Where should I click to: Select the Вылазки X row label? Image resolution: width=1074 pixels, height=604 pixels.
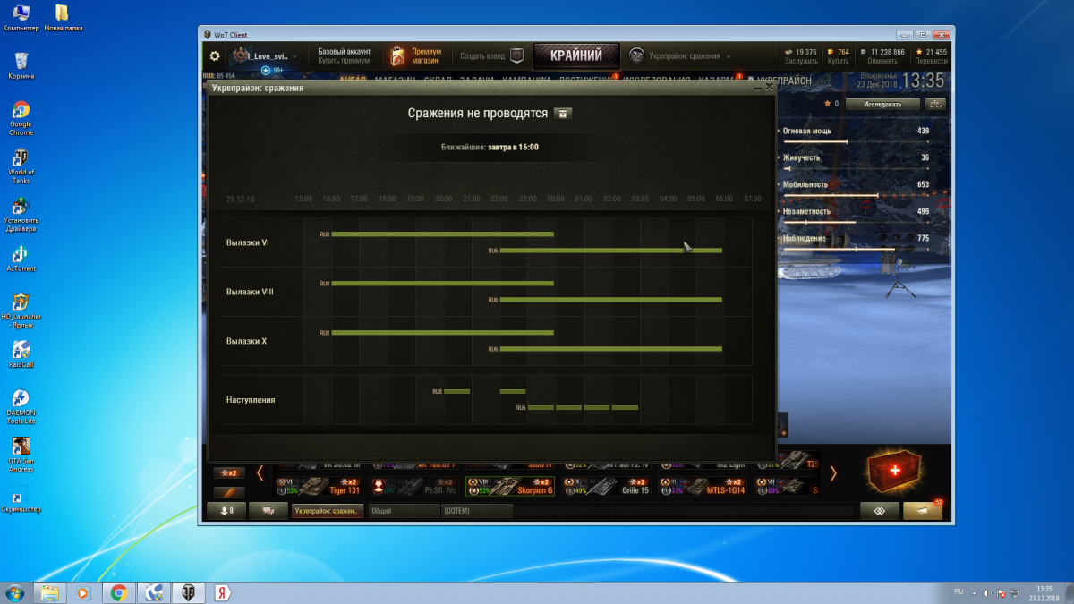point(246,341)
